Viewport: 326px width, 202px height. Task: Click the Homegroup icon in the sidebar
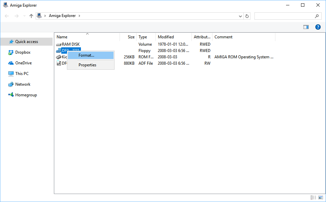point(11,95)
